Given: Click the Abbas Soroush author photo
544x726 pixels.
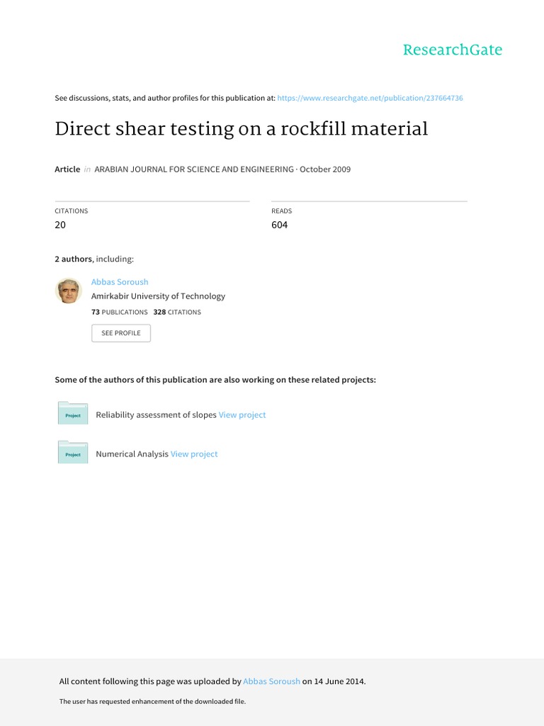Looking at the screenshot, I should click(x=69, y=291).
